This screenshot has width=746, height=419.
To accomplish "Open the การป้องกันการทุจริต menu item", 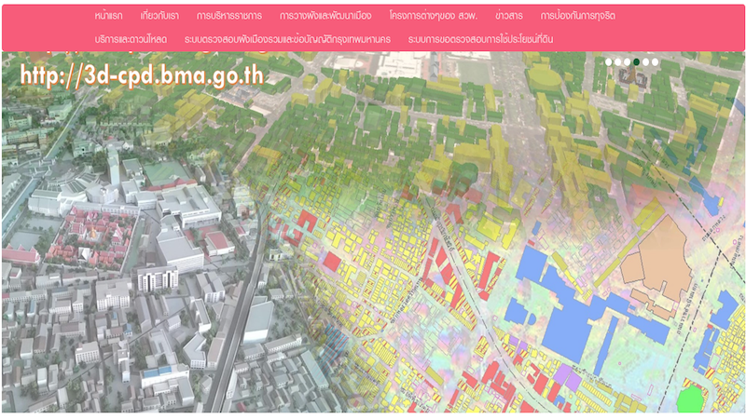I will (578, 16).
